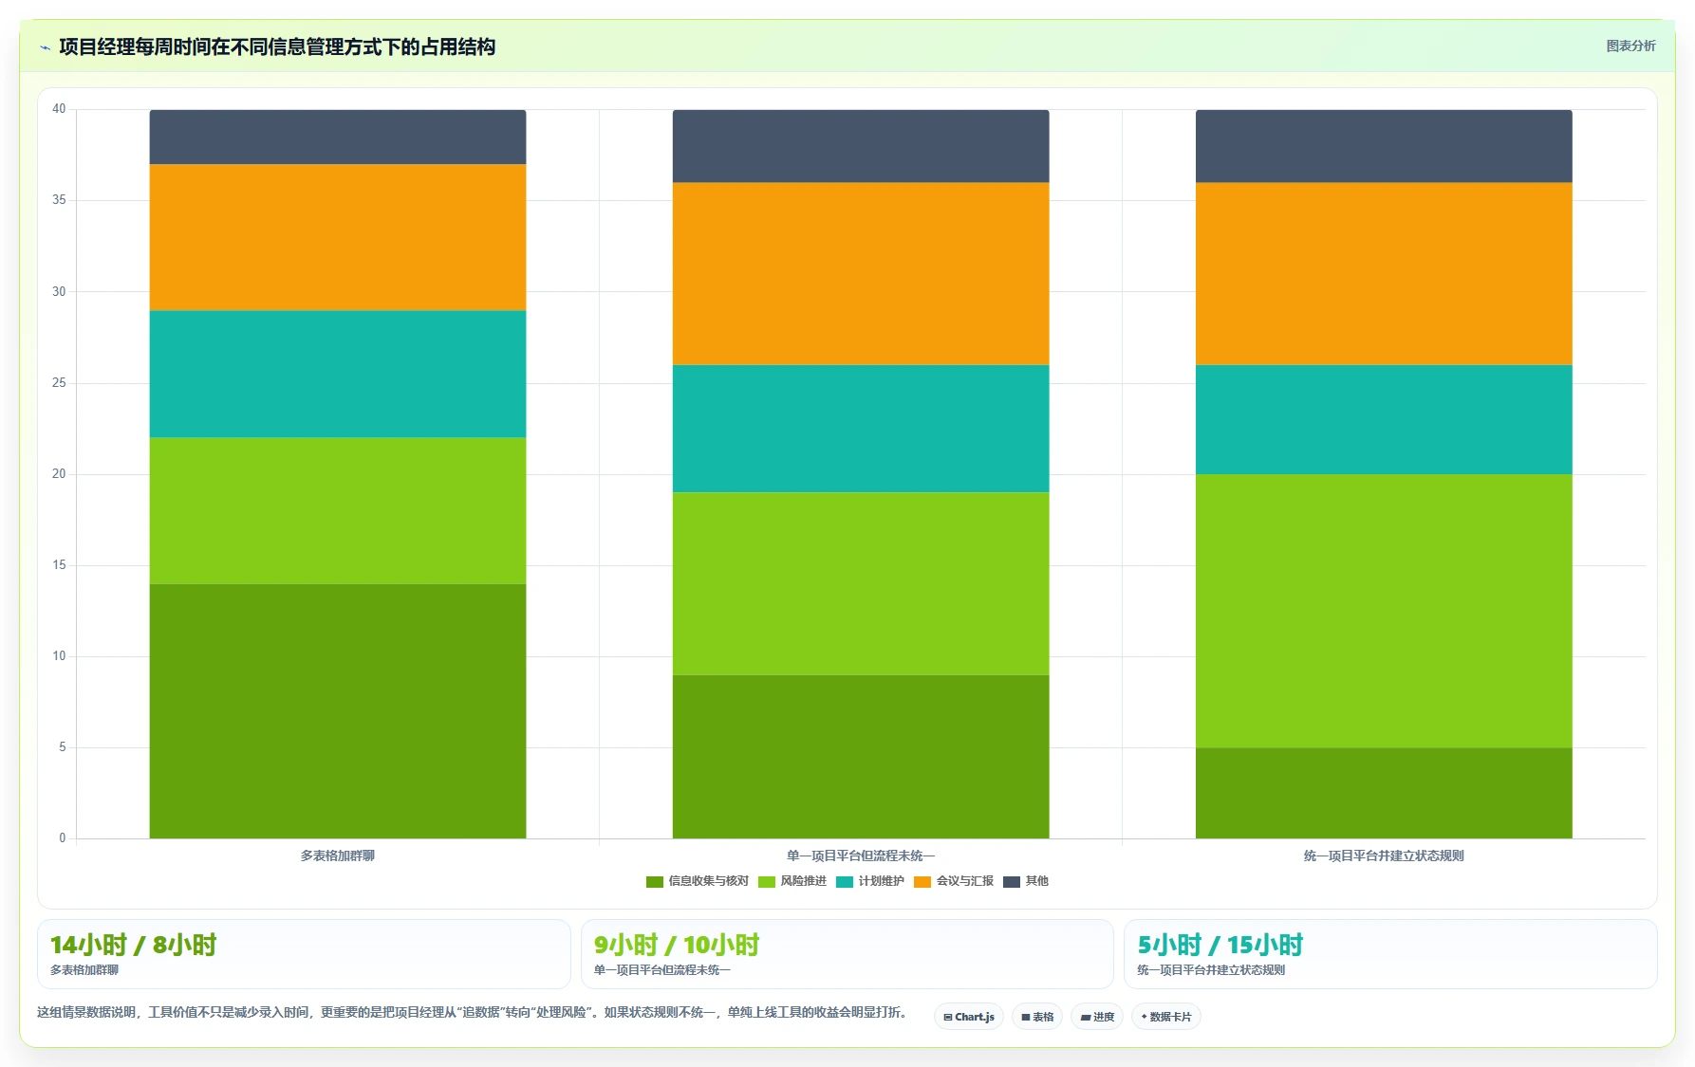Click 多表格加群聊 caption inside the first card
1695x1067 pixels.
84,970
